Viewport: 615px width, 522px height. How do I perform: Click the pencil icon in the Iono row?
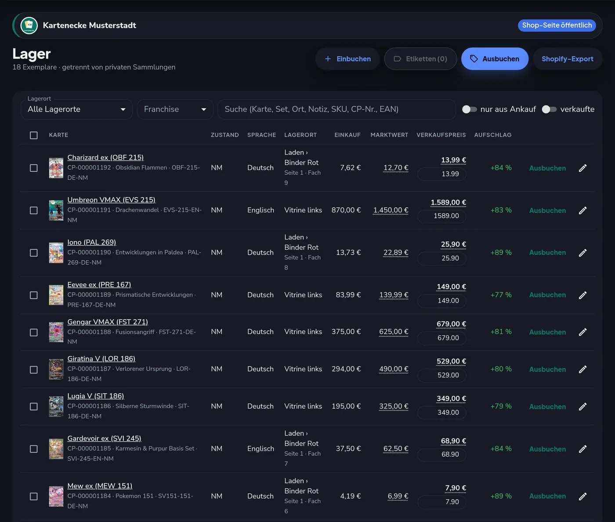point(582,253)
